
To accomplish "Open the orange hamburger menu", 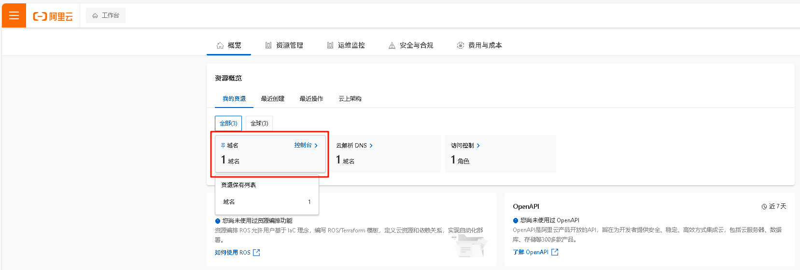I will [x=14, y=15].
